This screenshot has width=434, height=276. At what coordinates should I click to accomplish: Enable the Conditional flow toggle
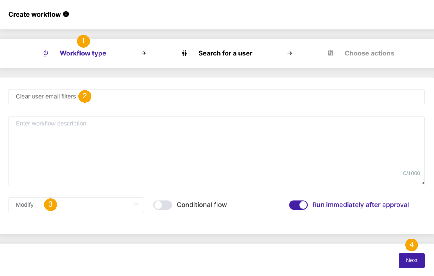162,205
